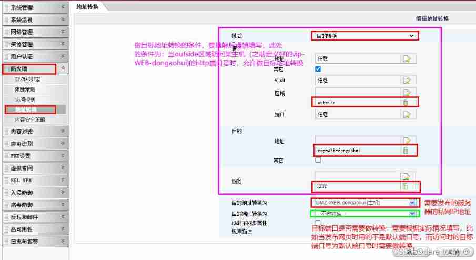Open 阻断策略 submenu item
The height and width of the screenshot is (260, 476).
pos(25,89)
